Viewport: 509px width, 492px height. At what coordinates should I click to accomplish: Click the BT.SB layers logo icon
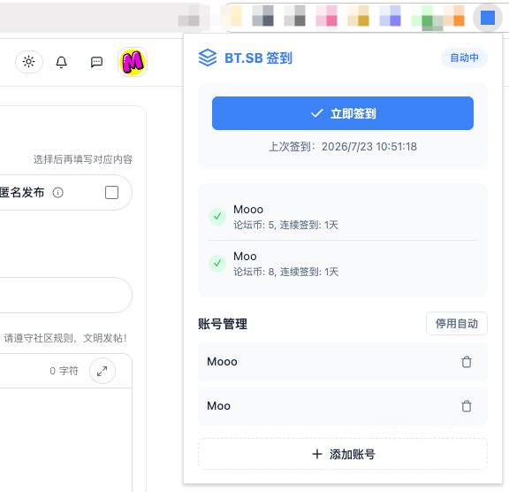[x=208, y=58]
